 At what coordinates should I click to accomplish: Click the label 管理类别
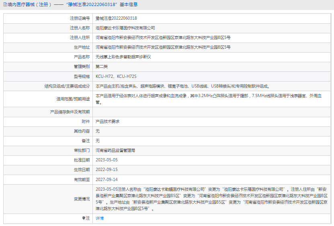pyautogui.click(x=82, y=67)
